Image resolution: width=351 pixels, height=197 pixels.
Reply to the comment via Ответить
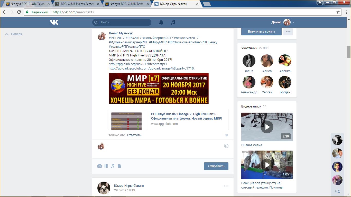[134, 135]
